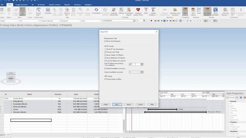Click the Show Spotlight icon

[215, 10]
